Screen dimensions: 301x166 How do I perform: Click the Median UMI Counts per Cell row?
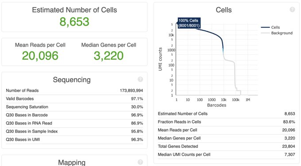226,155
